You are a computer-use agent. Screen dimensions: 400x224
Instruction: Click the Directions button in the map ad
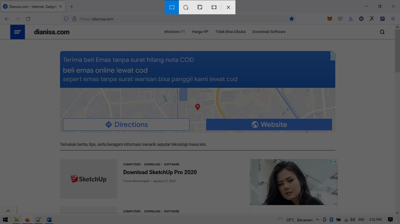pos(126,125)
